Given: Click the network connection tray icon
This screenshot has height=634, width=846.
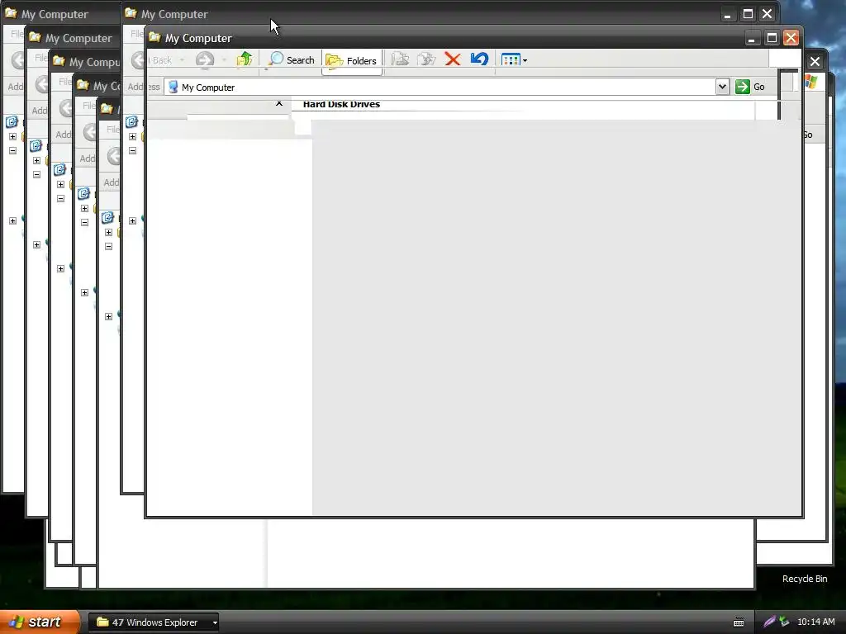Looking at the screenshot, I should [784, 622].
